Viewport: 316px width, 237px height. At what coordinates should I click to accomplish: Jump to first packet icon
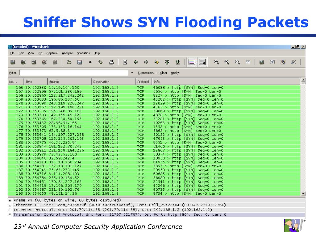pyautogui.click(x=167, y=62)
